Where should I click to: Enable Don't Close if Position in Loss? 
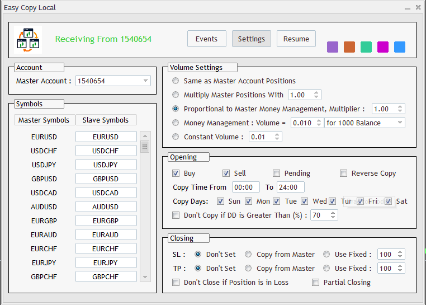[x=176, y=283]
